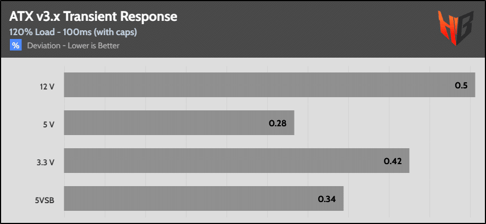Click empty area right of 5VSB bar
This screenshot has height=224, width=486.
pyautogui.click(x=409, y=199)
